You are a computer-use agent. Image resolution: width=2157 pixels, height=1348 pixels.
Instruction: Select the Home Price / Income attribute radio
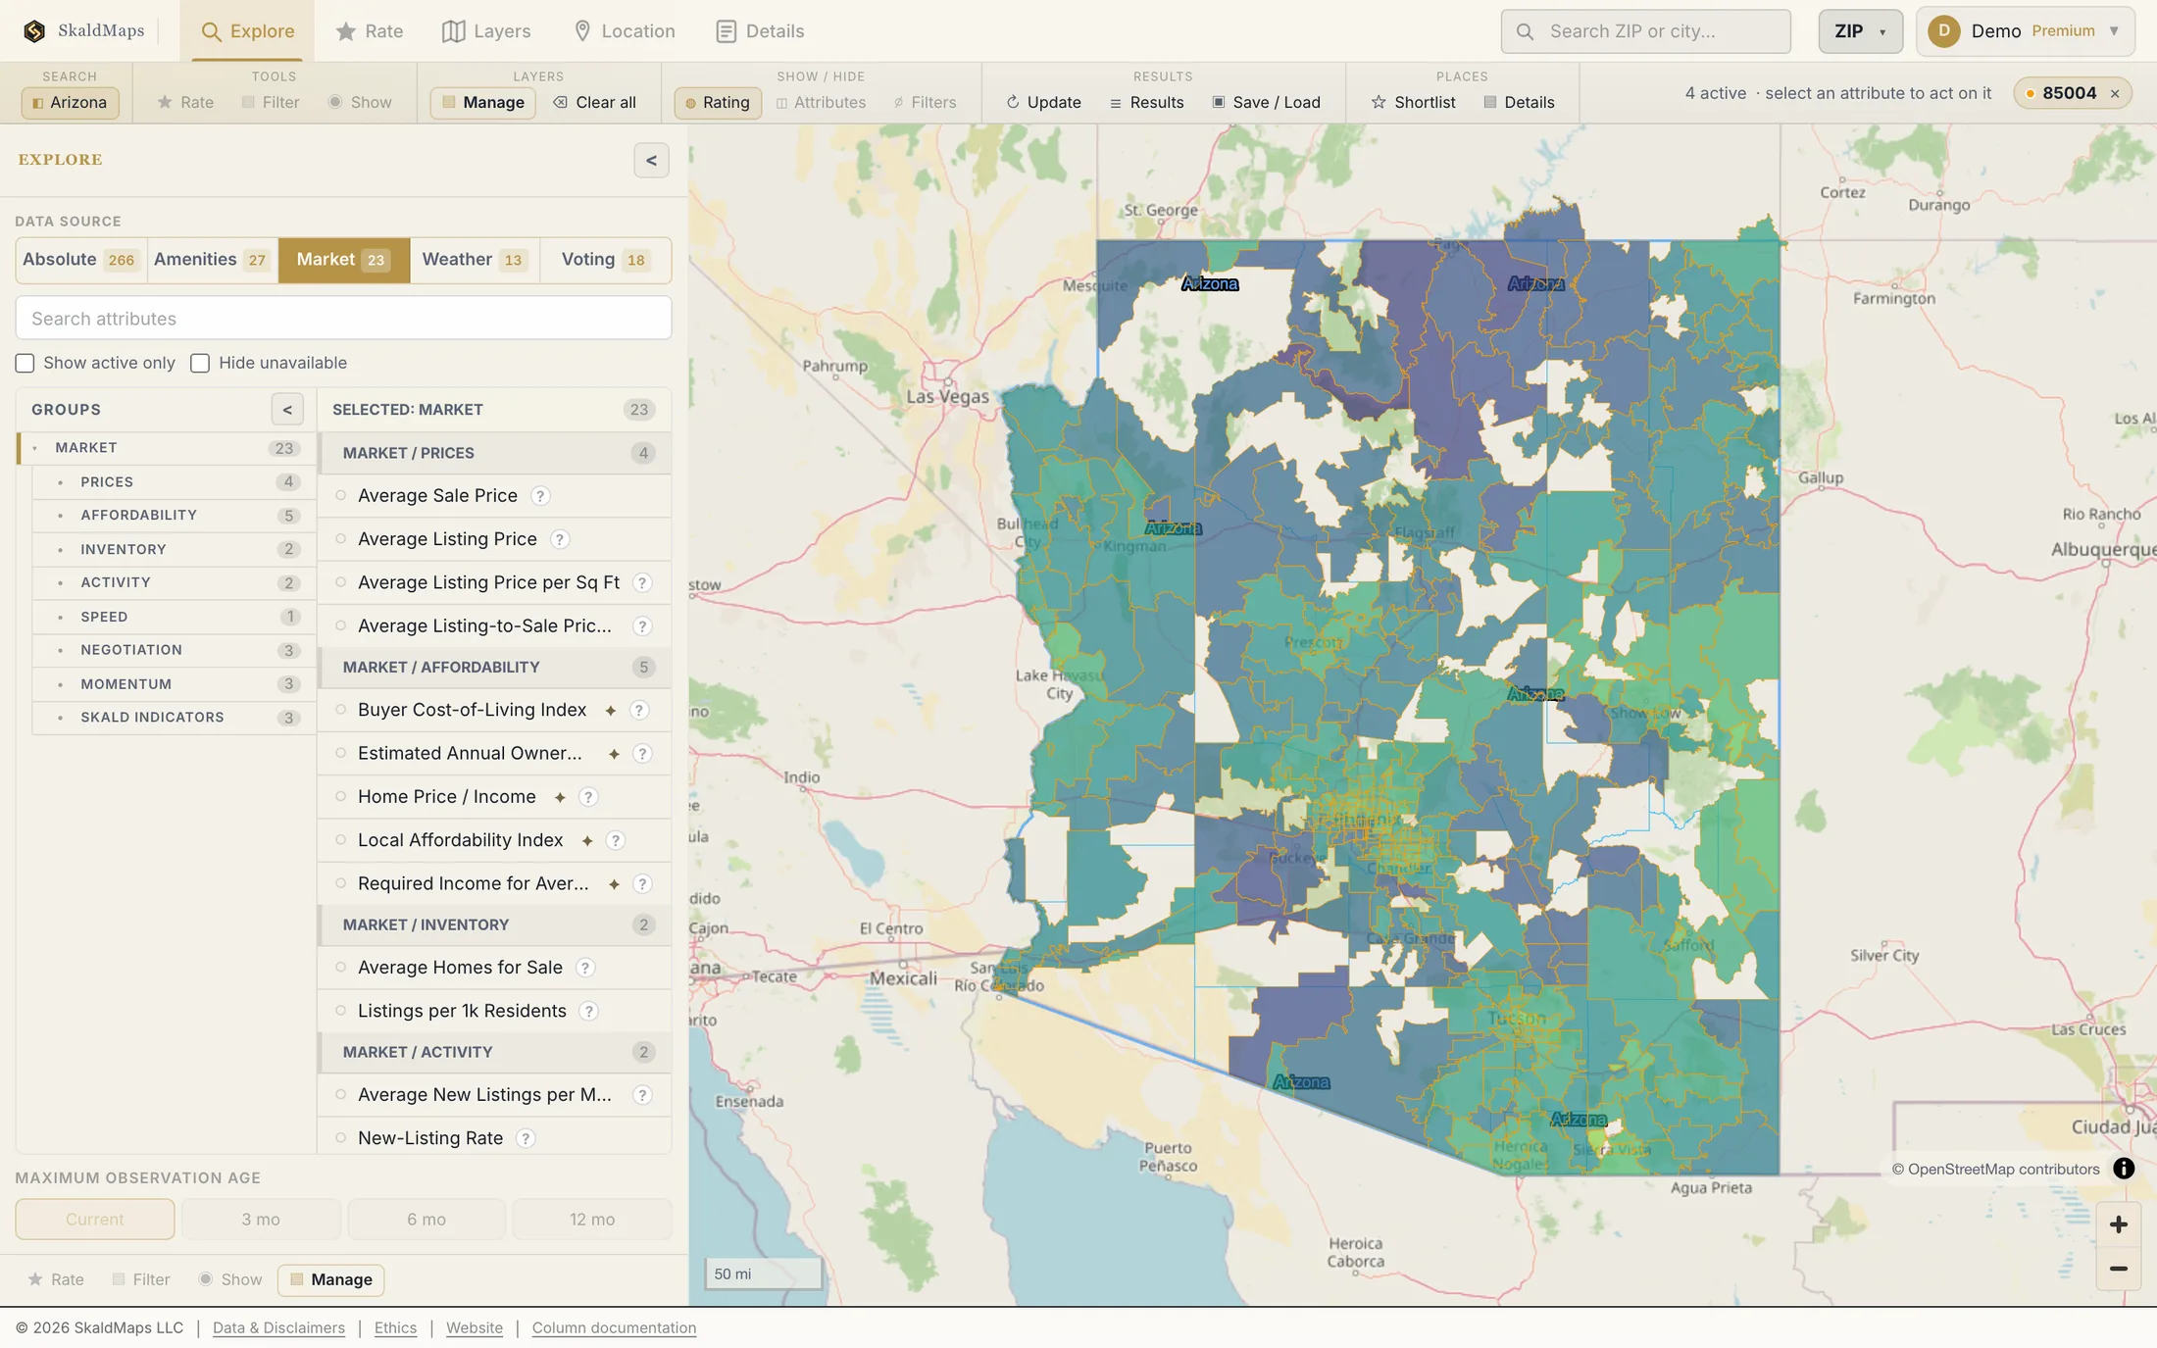340,797
